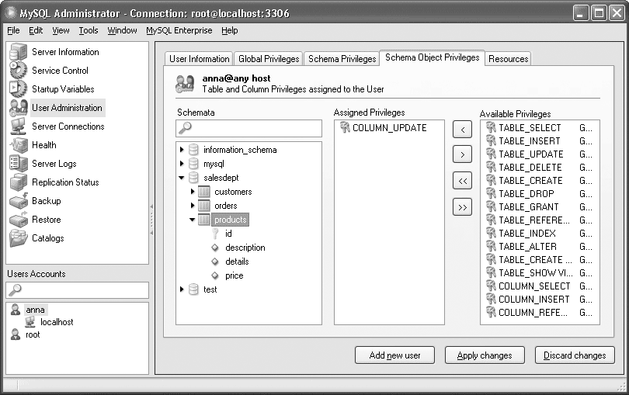Image resolution: width=629 pixels, height=395 pixels.
Task: Click the double-left arrow assign-all button
Action: click(x=461, y=181)
